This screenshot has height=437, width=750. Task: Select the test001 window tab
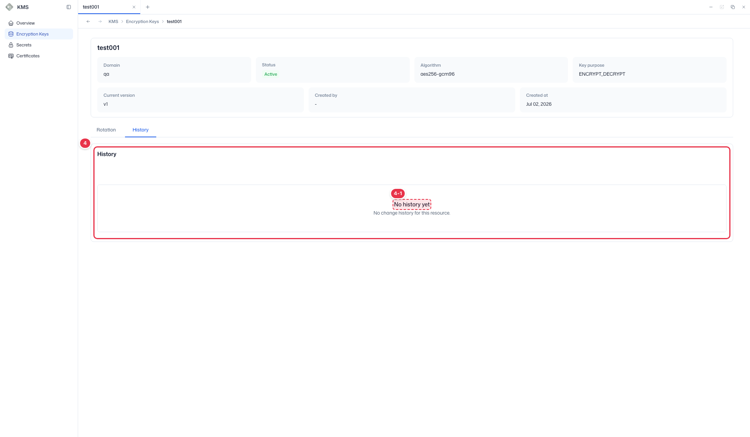click(x=109, y=7)
